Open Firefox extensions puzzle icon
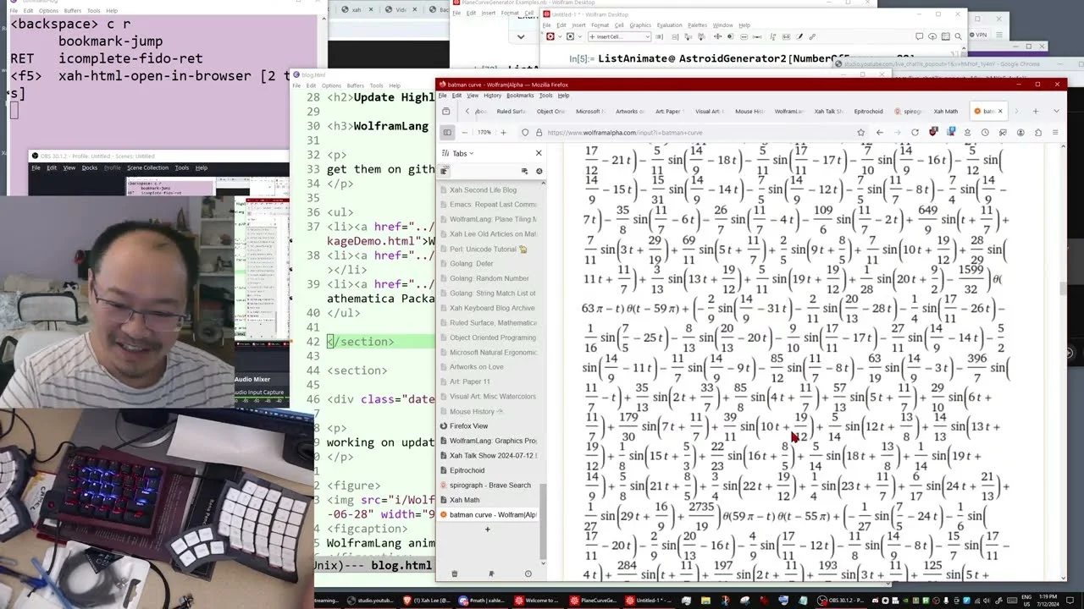The width and height of the screenshot is (1084, 609). (x=1038, y=133)
